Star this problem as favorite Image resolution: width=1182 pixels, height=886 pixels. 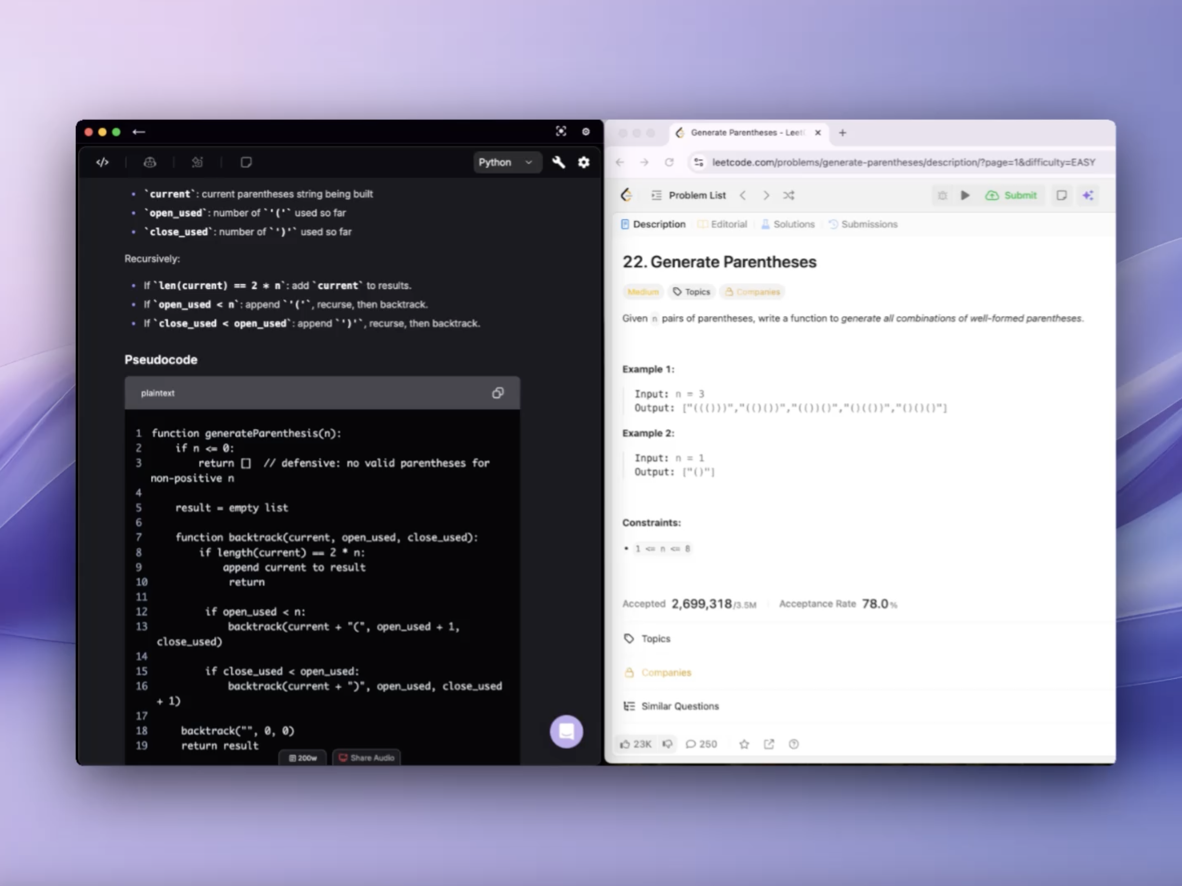click(x=744, y=744)
